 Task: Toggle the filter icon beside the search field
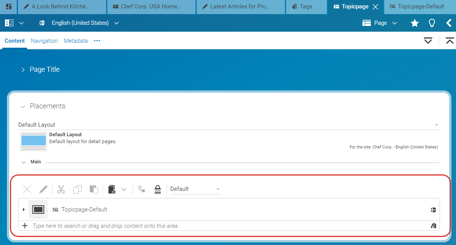click(433, 226)
